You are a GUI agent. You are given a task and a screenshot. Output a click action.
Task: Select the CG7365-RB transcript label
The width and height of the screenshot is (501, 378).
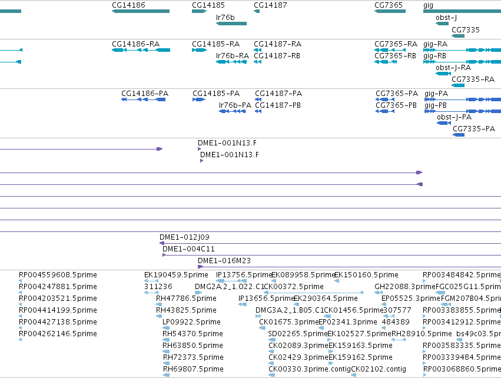click(x=395, y=55)
